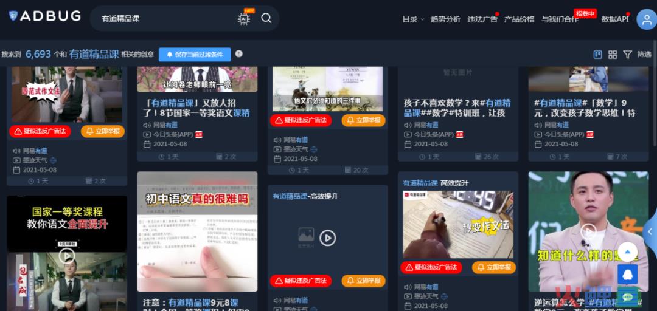Play the placeholder 有道精品课-高效提升 video
The image size is (657, 311).
[x=328, y=238]
